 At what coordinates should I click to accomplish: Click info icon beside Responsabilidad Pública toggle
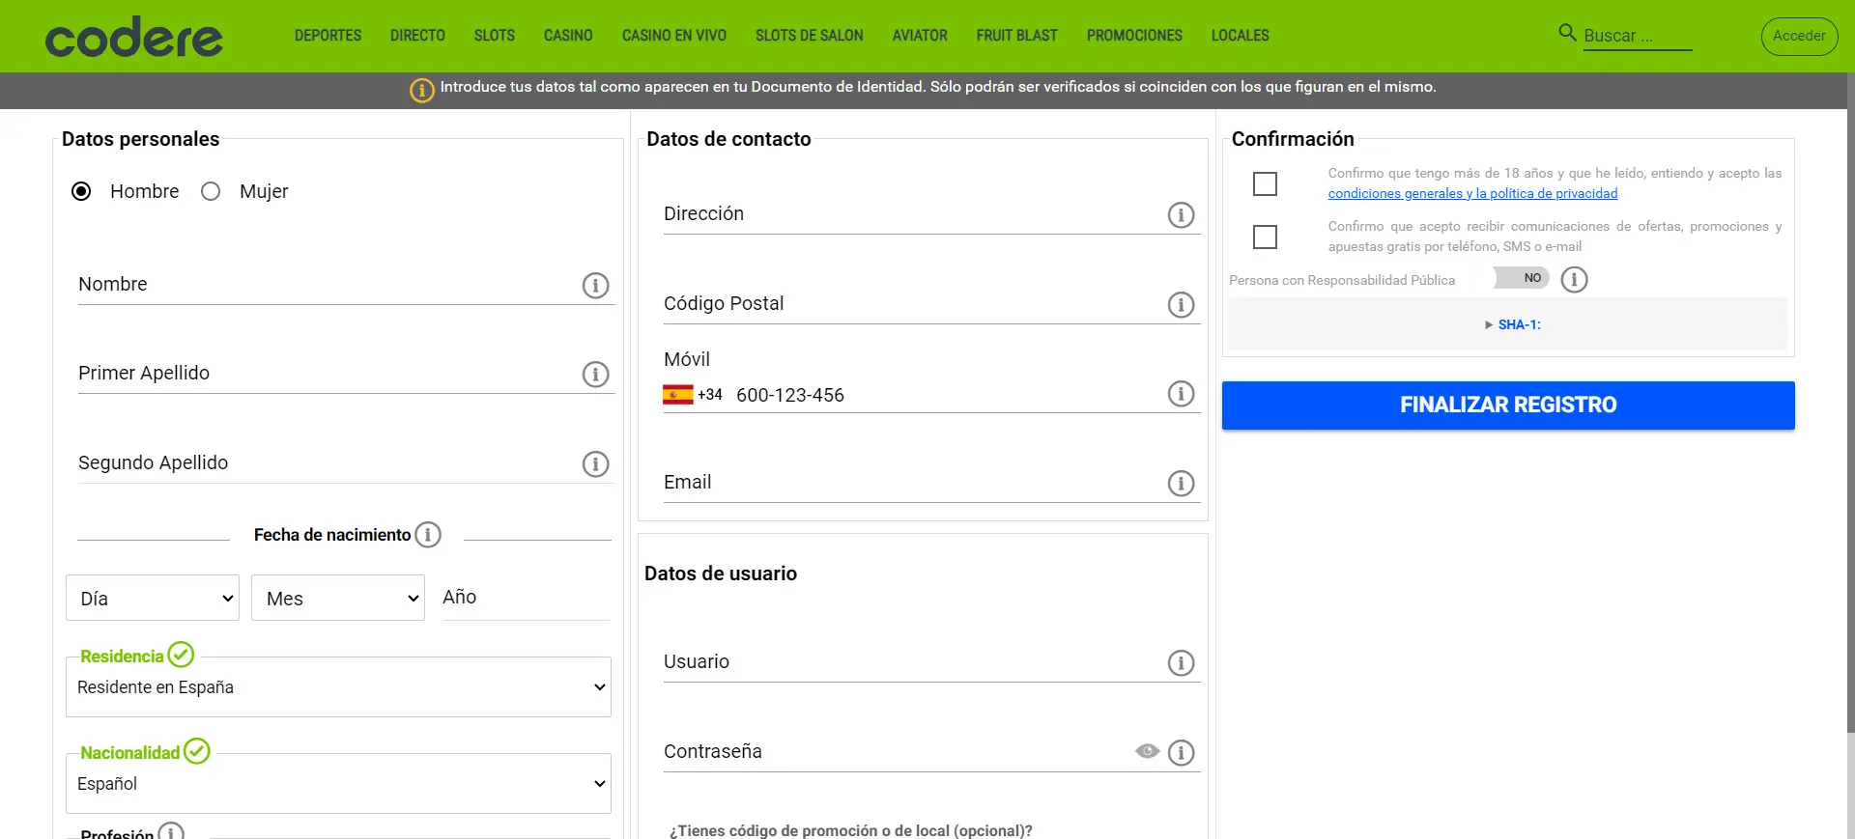[1574, 280]
